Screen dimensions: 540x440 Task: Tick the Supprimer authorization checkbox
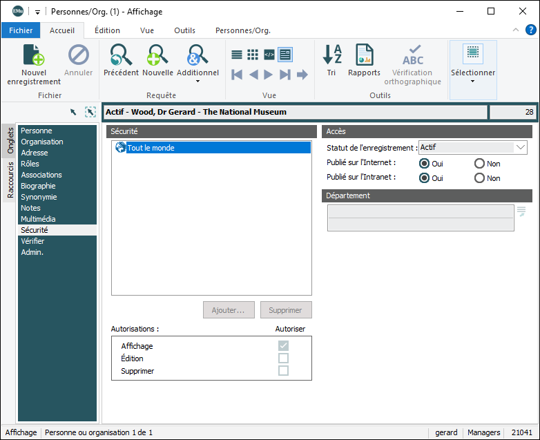283,371
